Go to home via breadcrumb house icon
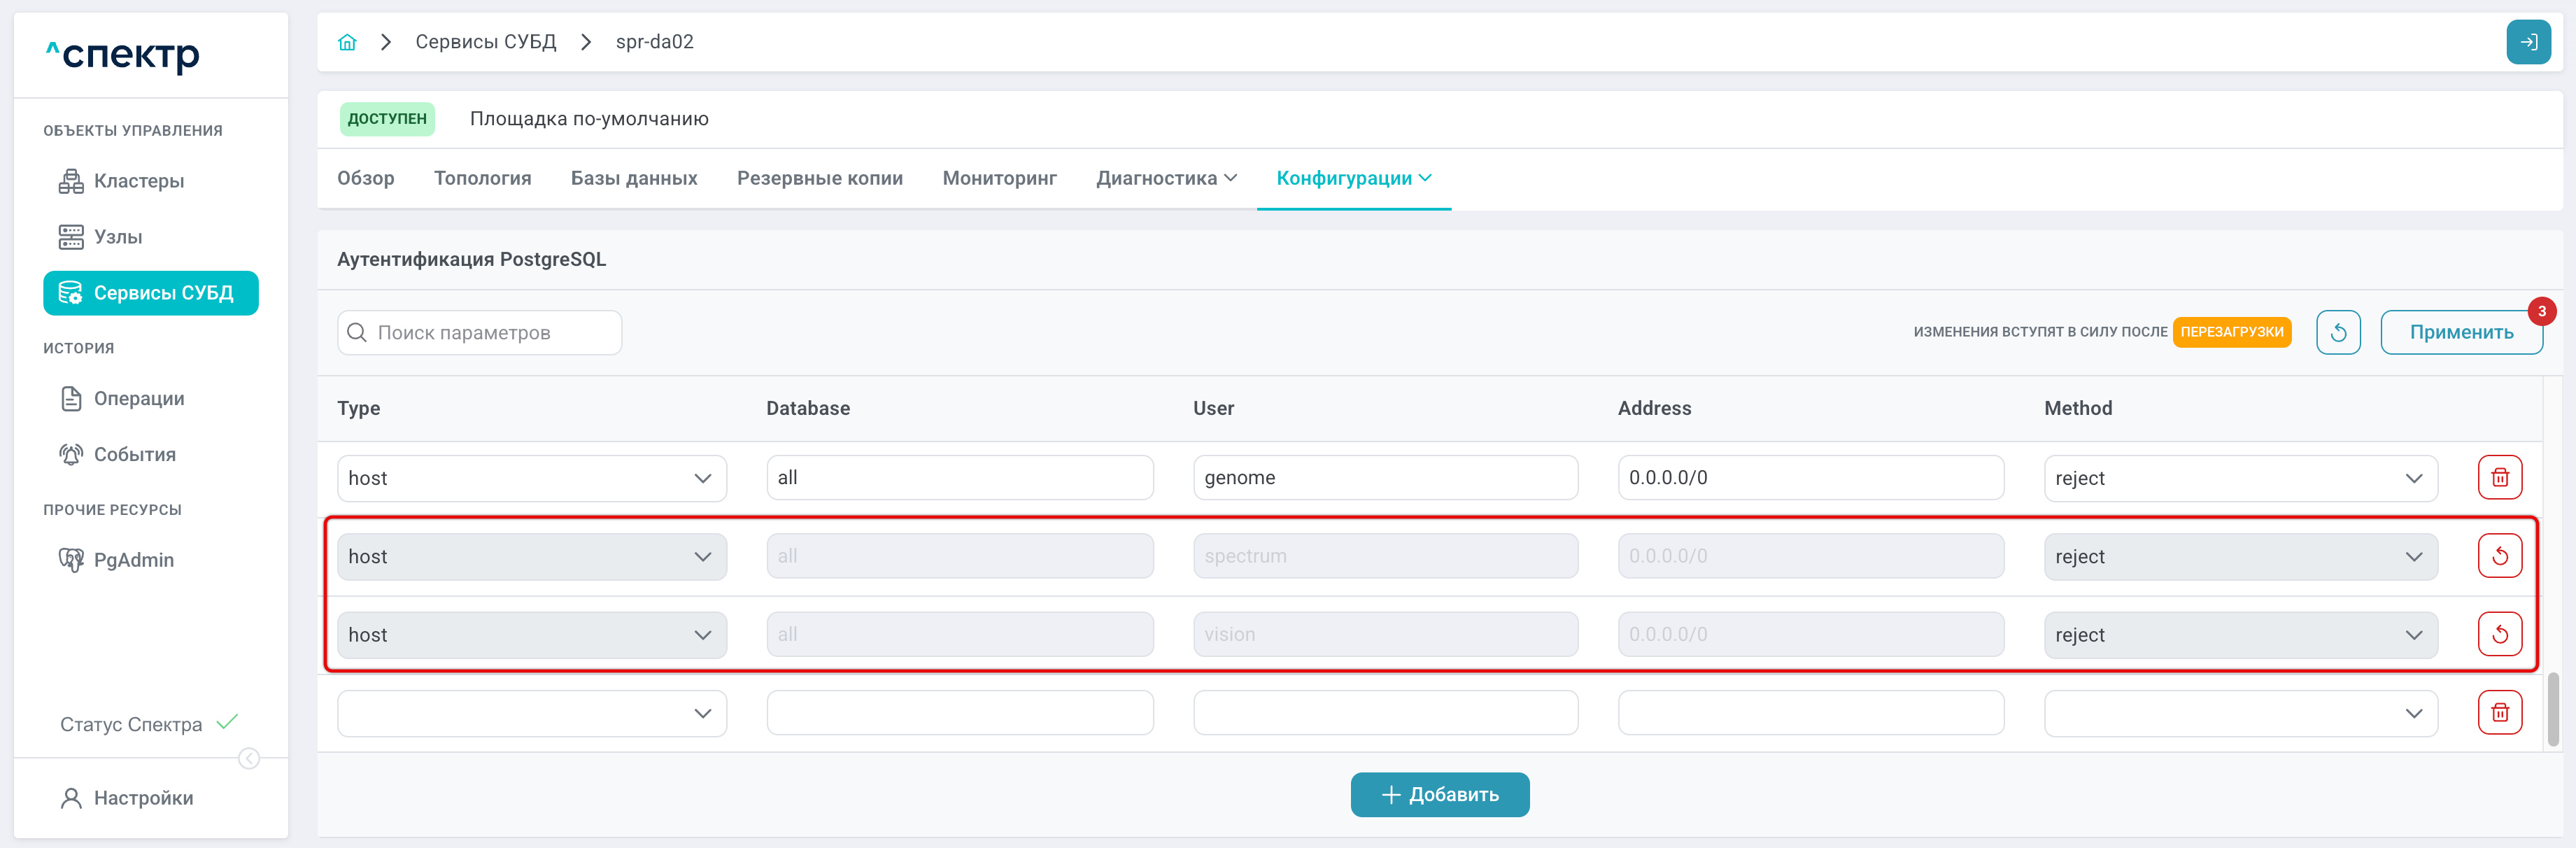The image size is (2576, 848). 347,42
